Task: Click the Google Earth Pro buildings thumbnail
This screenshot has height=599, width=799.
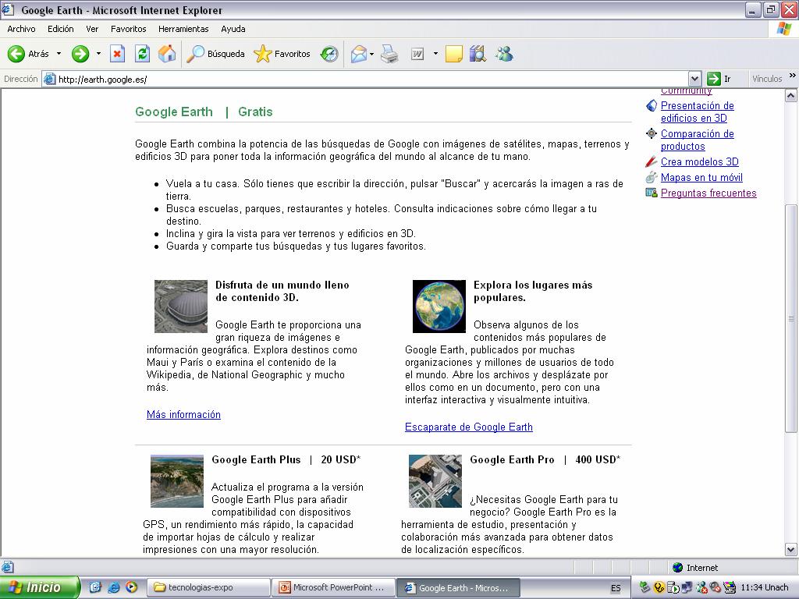Action: click(435, 480)
